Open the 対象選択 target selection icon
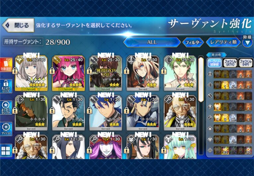Viewport: 254px width, 176px height. 6,65
